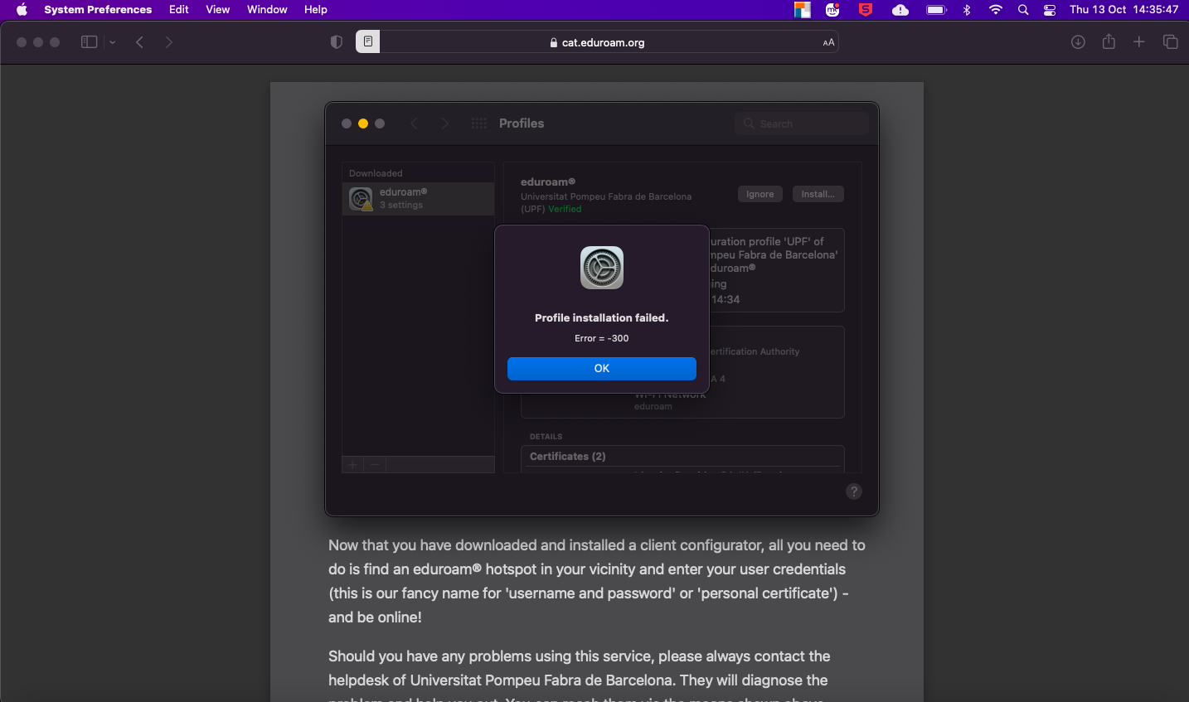Click the DETAILS heading
Screen dimensions: 1189x702
point(546,437)
